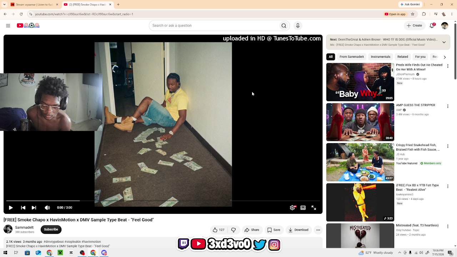Screen dimensions: 457x257
Task: Filter by Instrumentals chip
Action: 381,57
